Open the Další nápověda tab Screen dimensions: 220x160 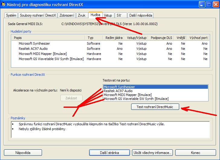[x=141, y=15]
